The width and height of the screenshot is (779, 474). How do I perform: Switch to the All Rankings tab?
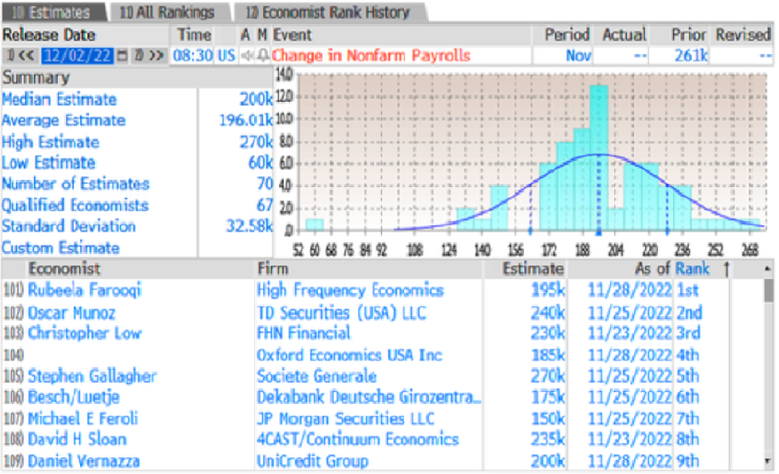(166, 12)
